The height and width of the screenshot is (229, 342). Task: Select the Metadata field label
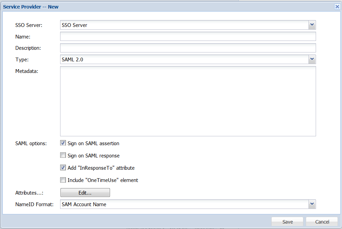[x=26, y=71]
